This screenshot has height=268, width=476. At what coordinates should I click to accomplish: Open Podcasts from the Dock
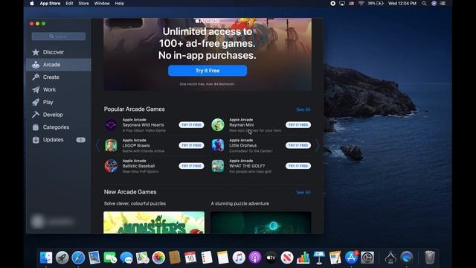[x=255, y=258]
